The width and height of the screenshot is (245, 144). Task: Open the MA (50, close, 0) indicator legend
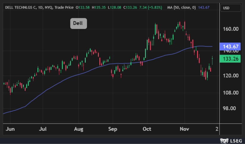click(x=181, y=7)
